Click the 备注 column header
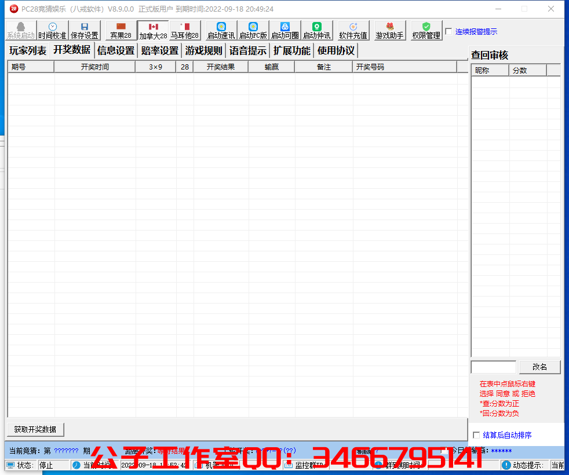The height and width of the screenshot is (475, 569). (x=324, y=67)
